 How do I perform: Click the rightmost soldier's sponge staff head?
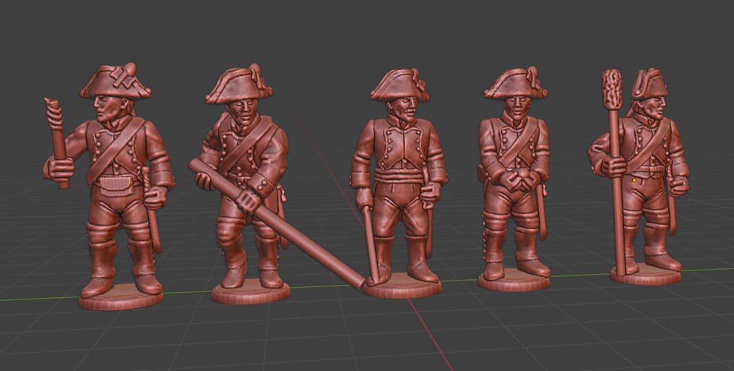(x=613, y=88)
